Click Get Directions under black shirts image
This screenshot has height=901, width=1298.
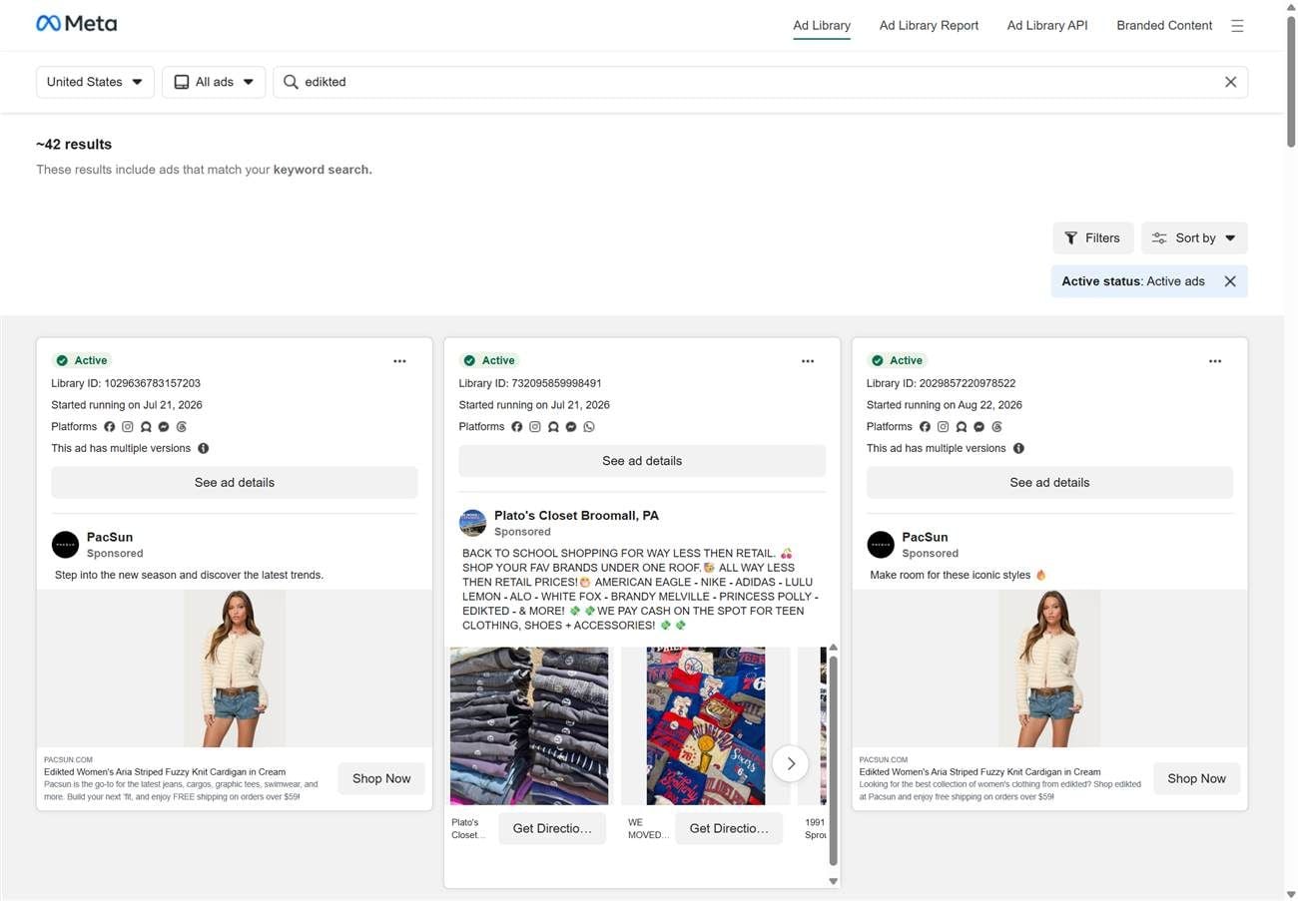point(552,829)
